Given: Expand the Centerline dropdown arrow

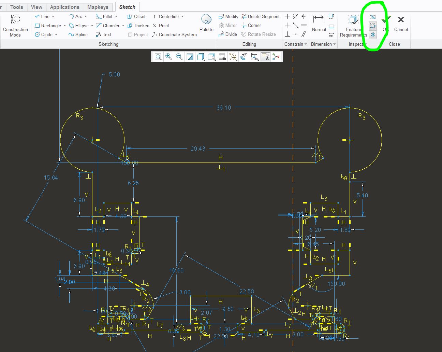Looking at the screenshot, I should click(182, 16).
